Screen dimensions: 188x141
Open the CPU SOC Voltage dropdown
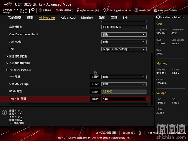click(x=124, y=84)
